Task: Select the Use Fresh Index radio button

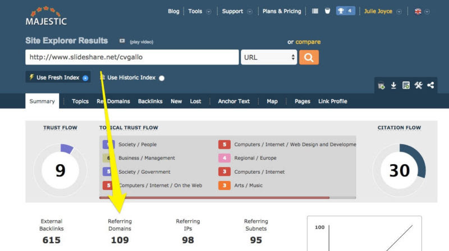Action: click(x=85, y=78)
